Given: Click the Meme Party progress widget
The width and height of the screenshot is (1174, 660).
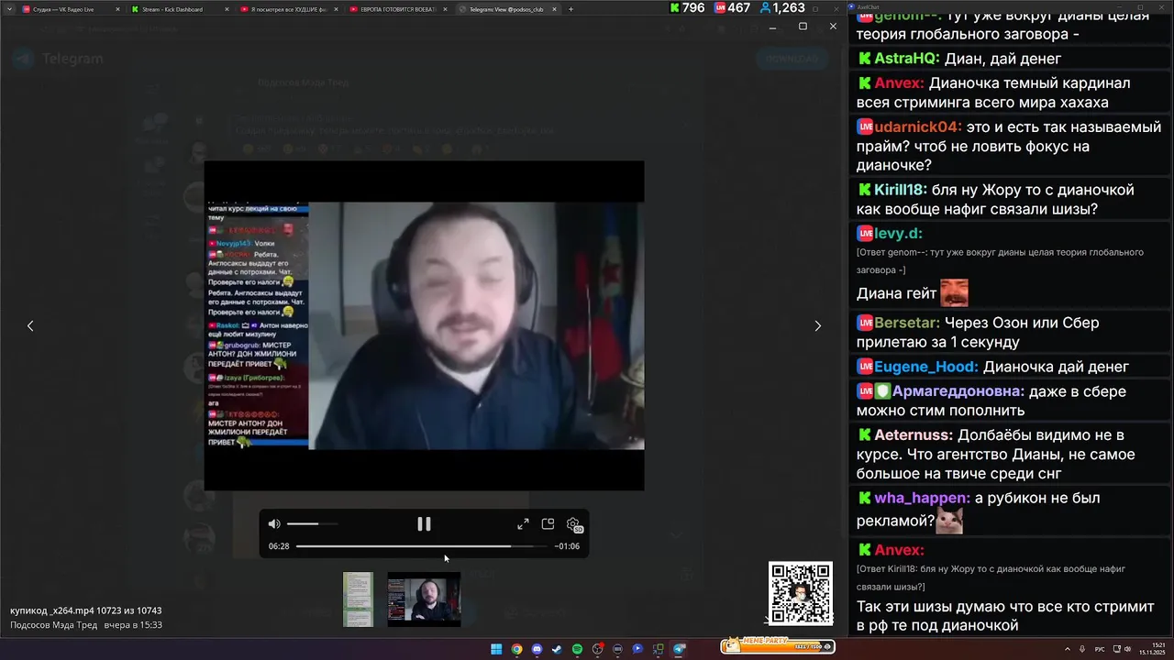Looking at the screenshot, I should tap(777, 646).
